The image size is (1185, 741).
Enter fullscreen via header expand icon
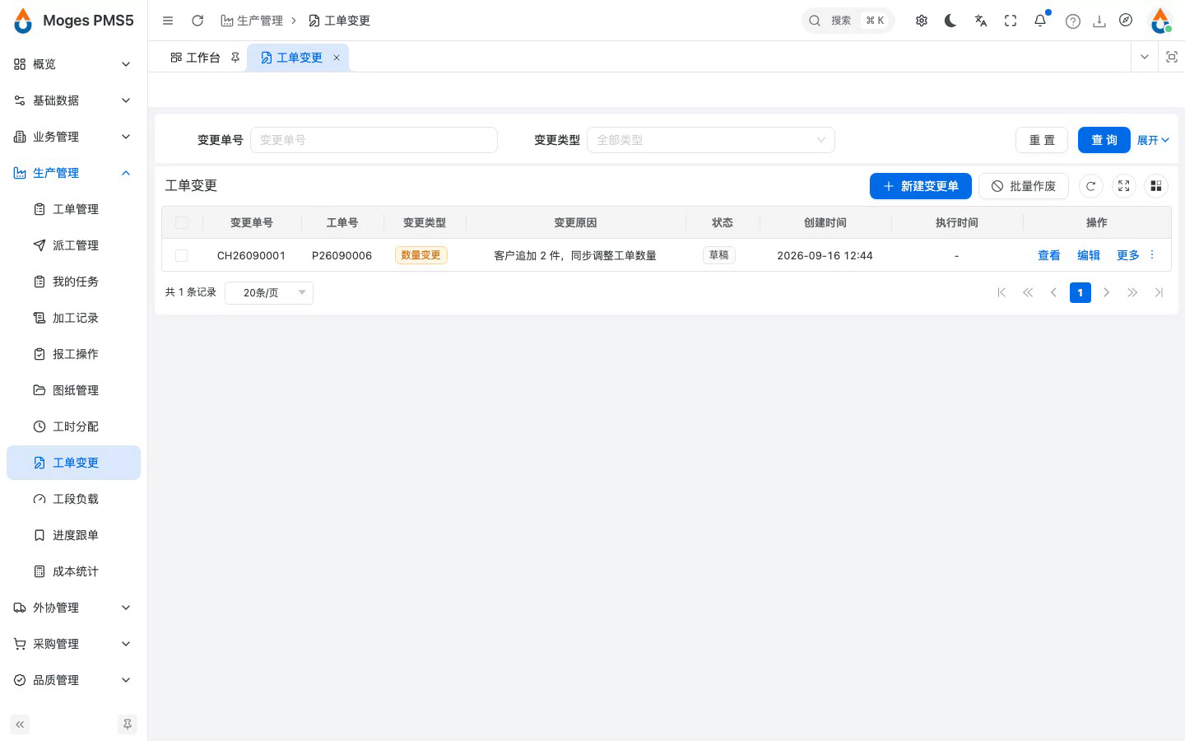pyautogui.click(x=1011, y=21)
